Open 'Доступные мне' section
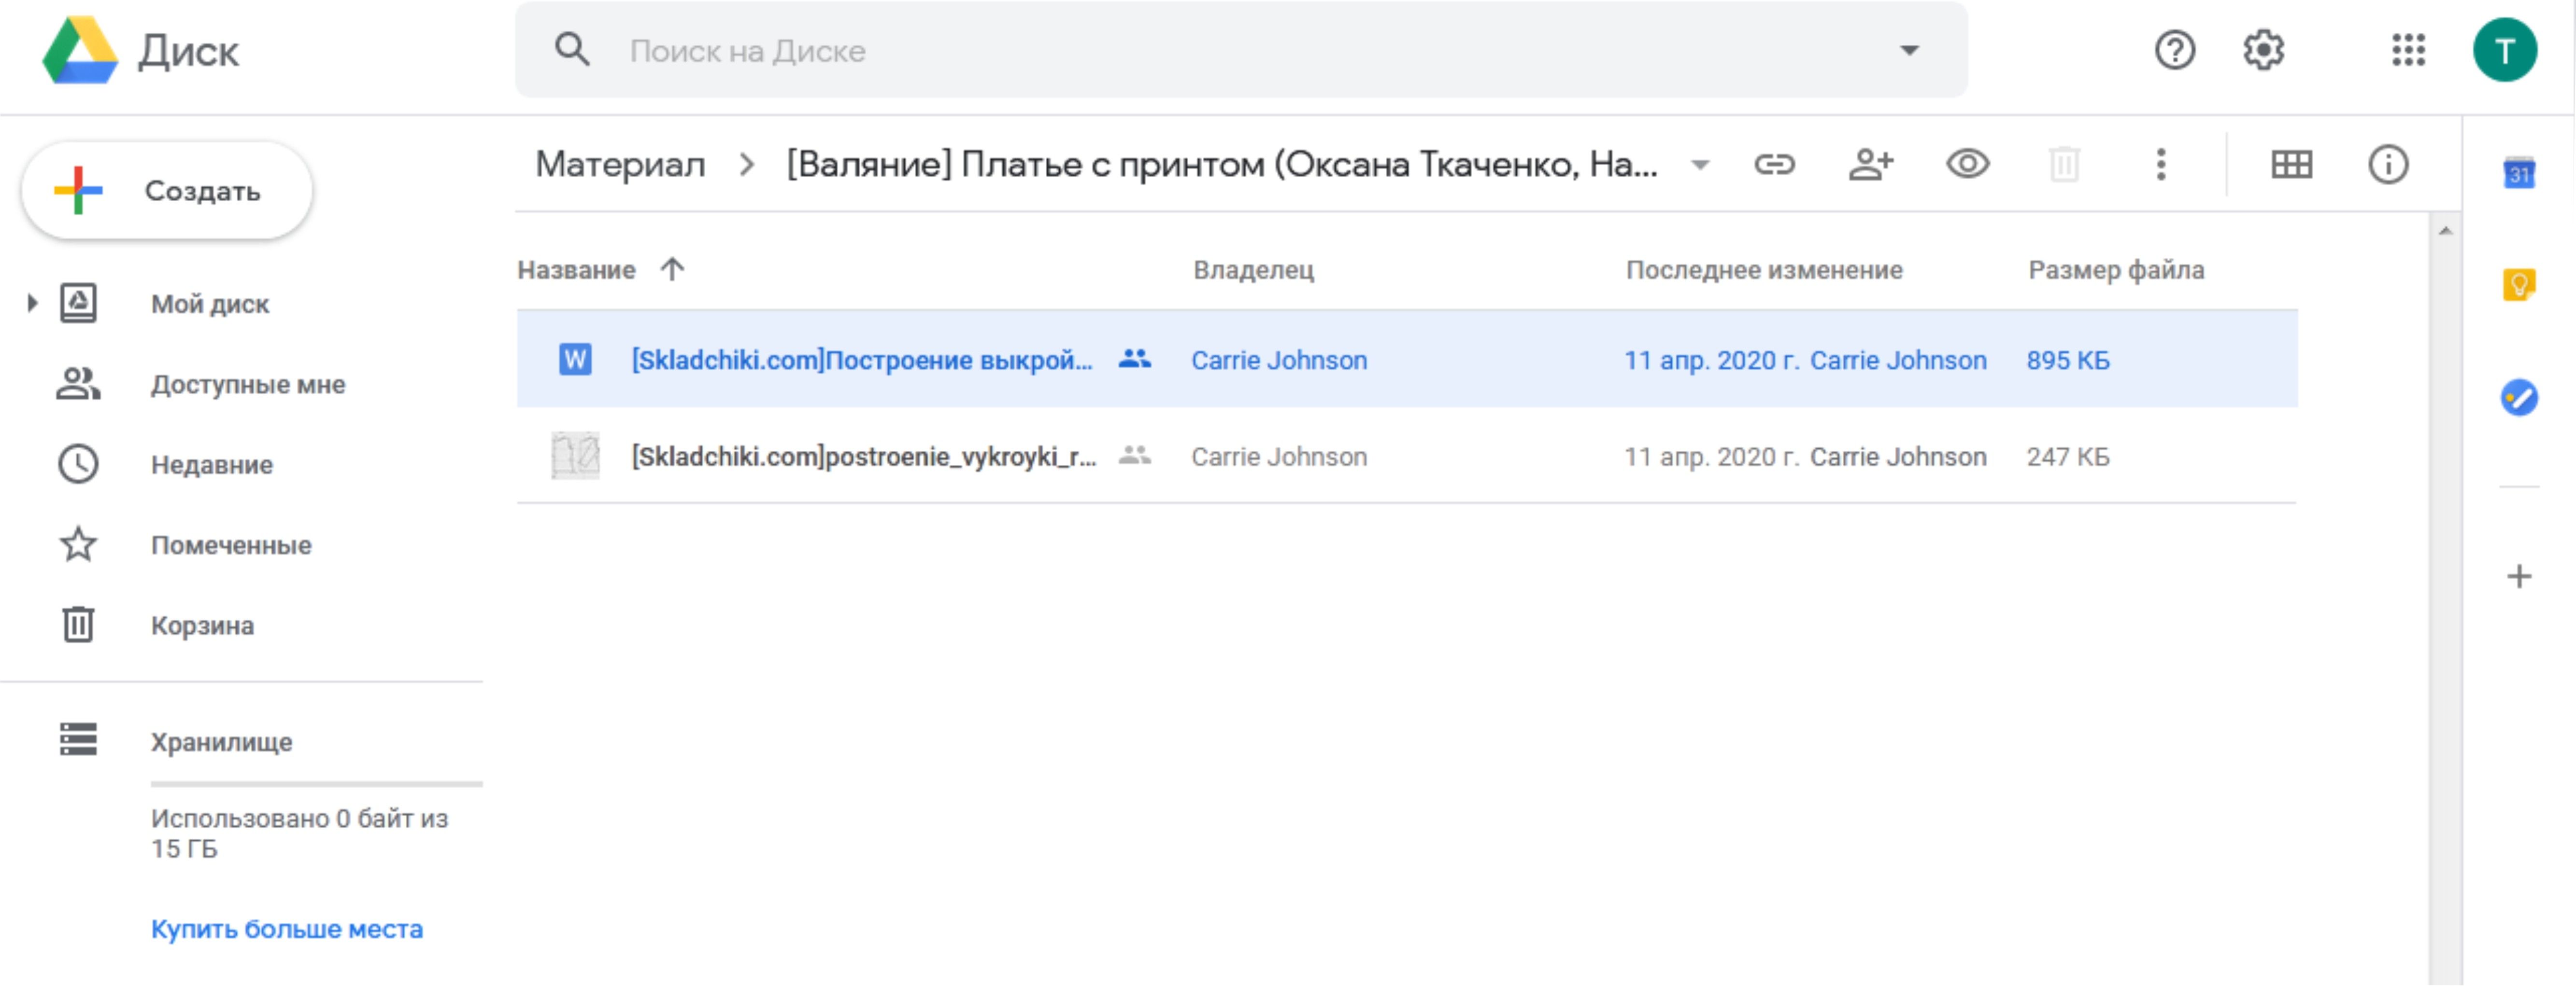 248,385
